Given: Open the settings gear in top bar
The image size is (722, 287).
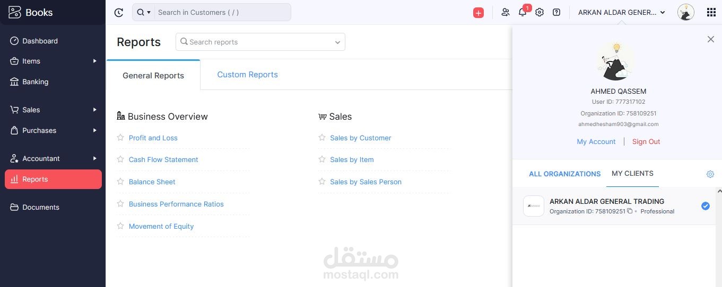Looking at the screenshot, I should click(x=540, y=12).
